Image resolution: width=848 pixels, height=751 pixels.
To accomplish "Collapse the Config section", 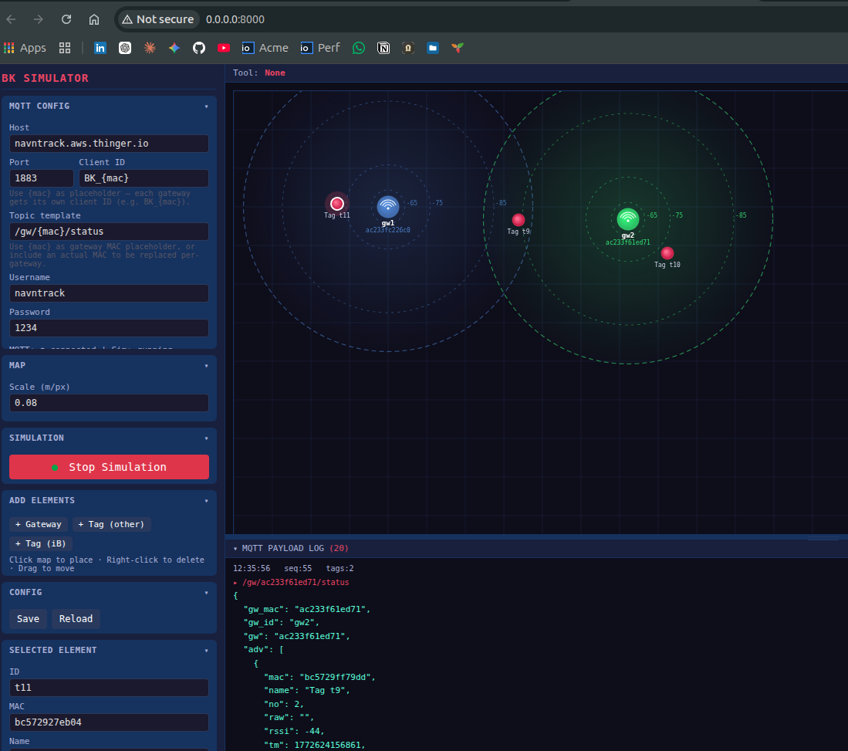I will [206, 593].
